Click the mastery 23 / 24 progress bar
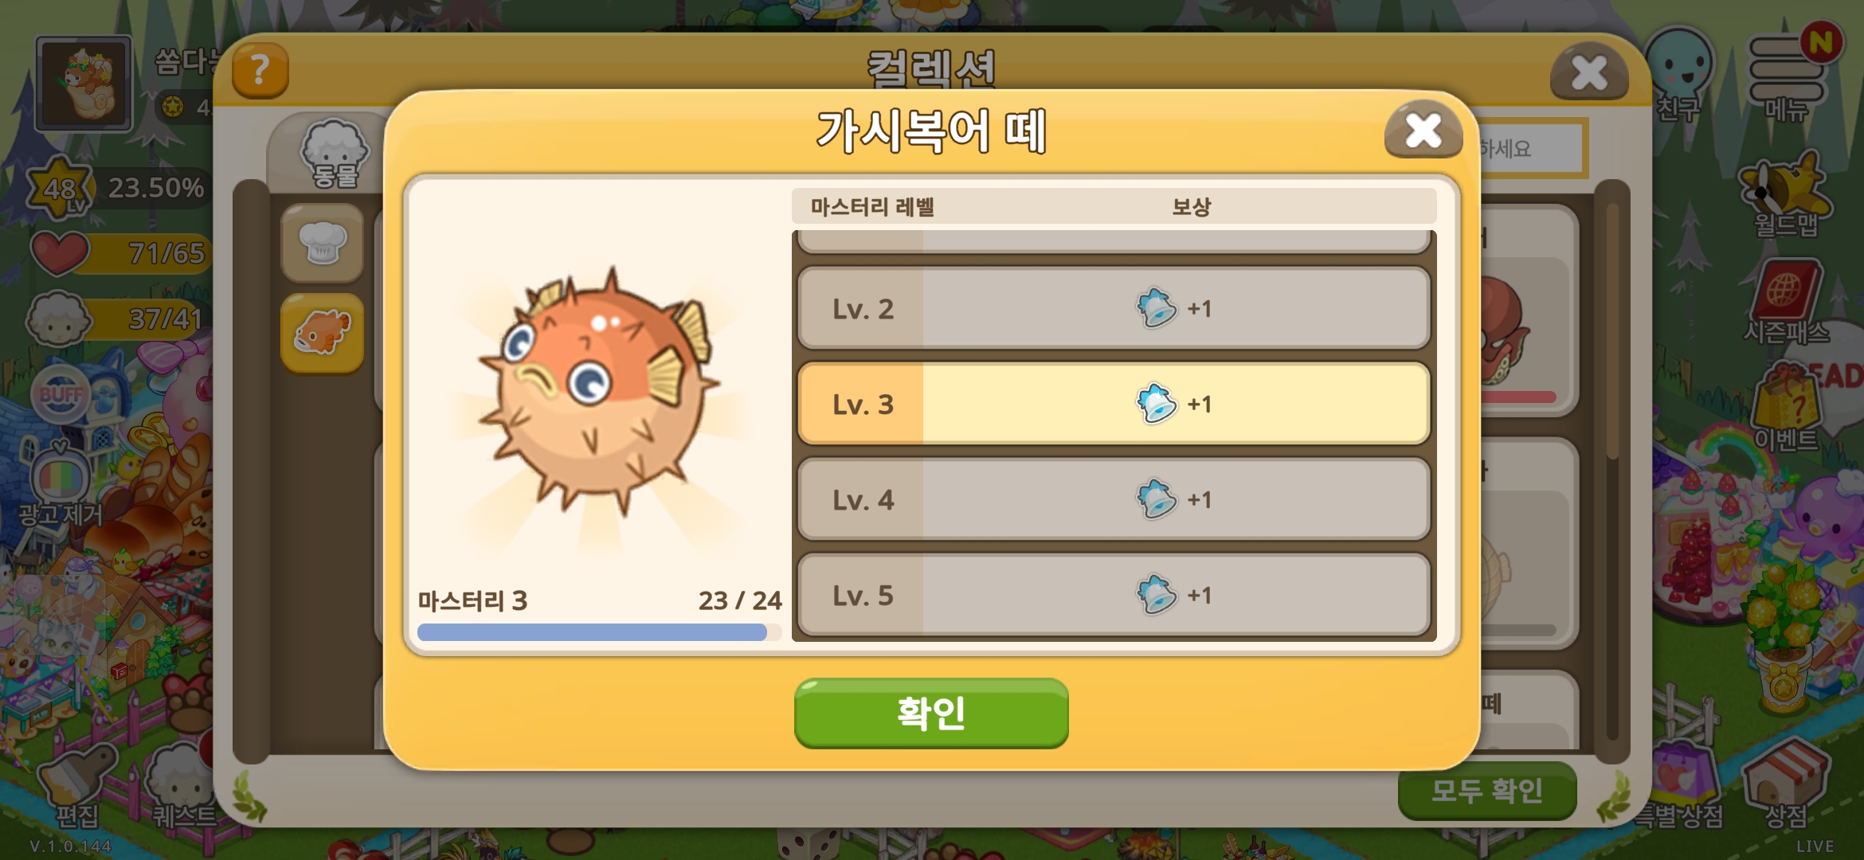 [x=599, y=632]
